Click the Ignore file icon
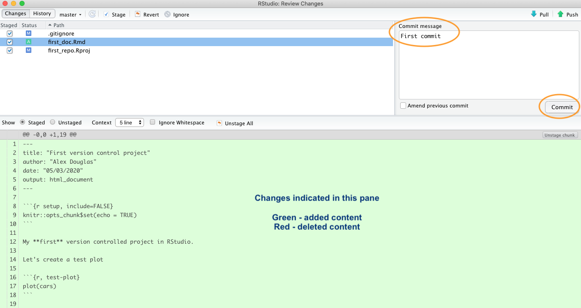Image resolution: width=581 pixels, height=308 pixels. tap(168, 14)
